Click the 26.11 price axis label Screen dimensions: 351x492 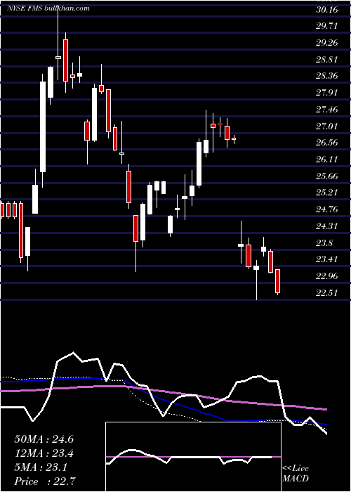327,159
